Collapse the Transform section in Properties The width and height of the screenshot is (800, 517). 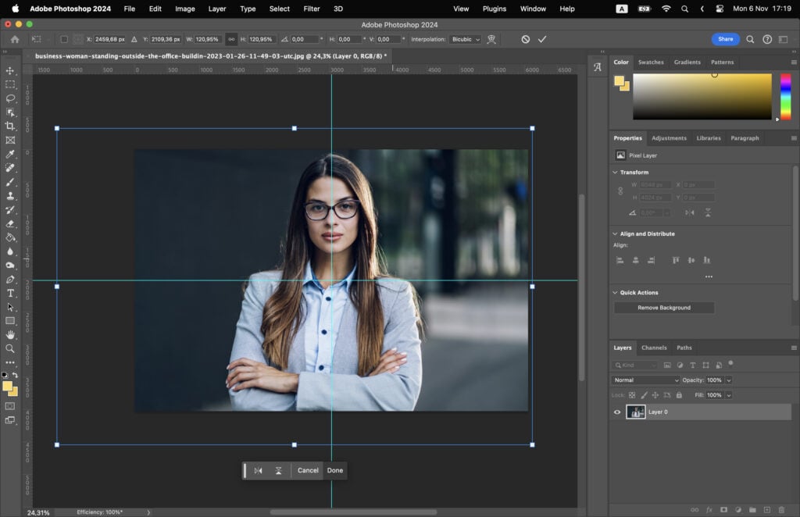tap(616, 171)
